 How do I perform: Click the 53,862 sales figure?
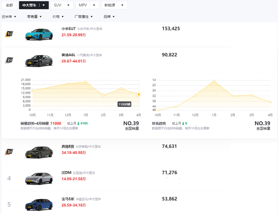170,199
